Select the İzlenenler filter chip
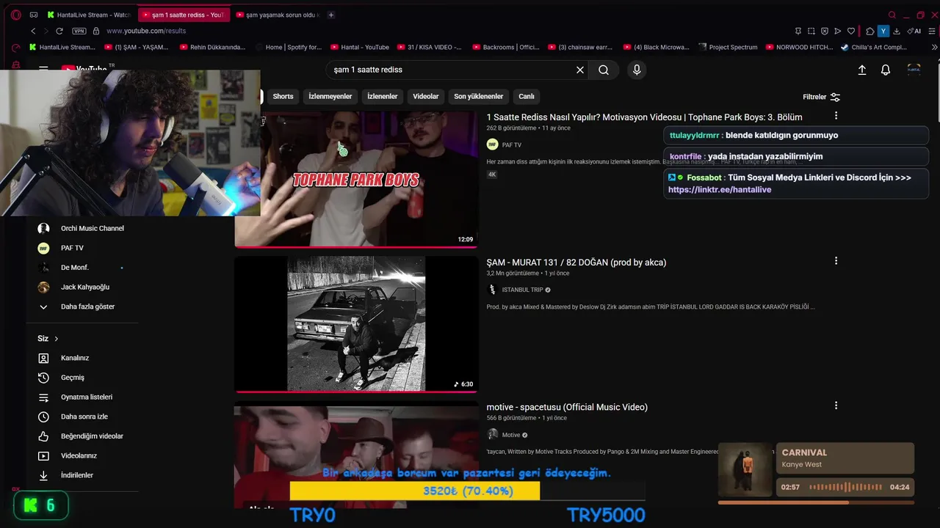This screenshot has width=940, height=528. pos(383,96)
